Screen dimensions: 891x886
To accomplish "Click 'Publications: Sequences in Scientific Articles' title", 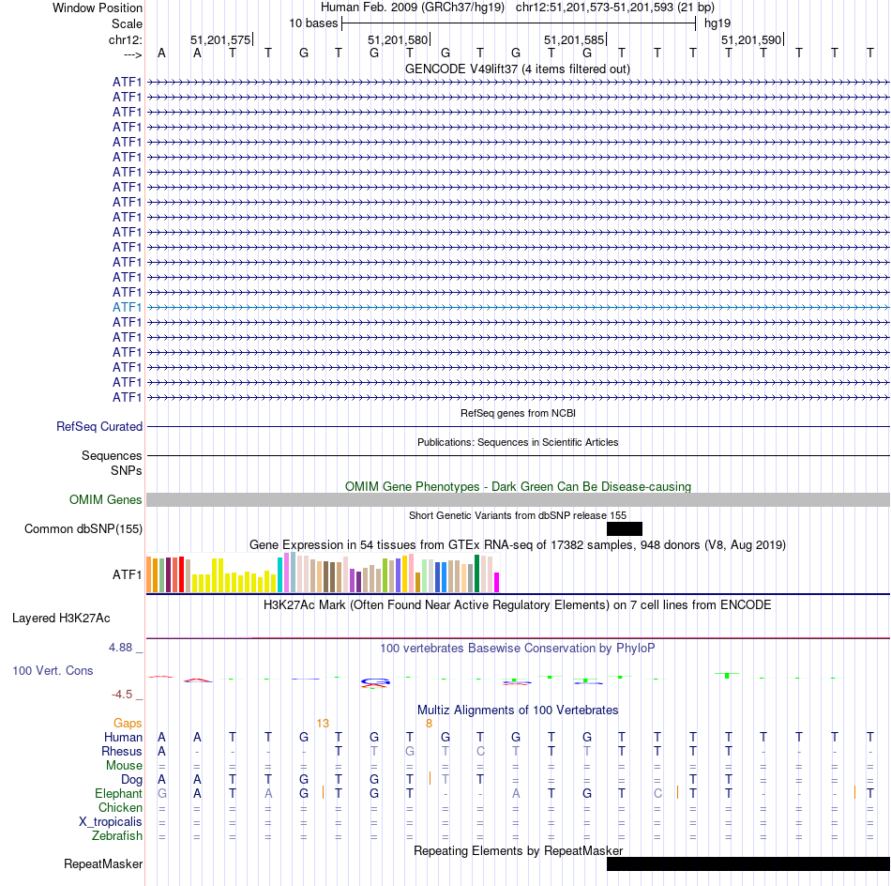I will click(x=518, y=442).
